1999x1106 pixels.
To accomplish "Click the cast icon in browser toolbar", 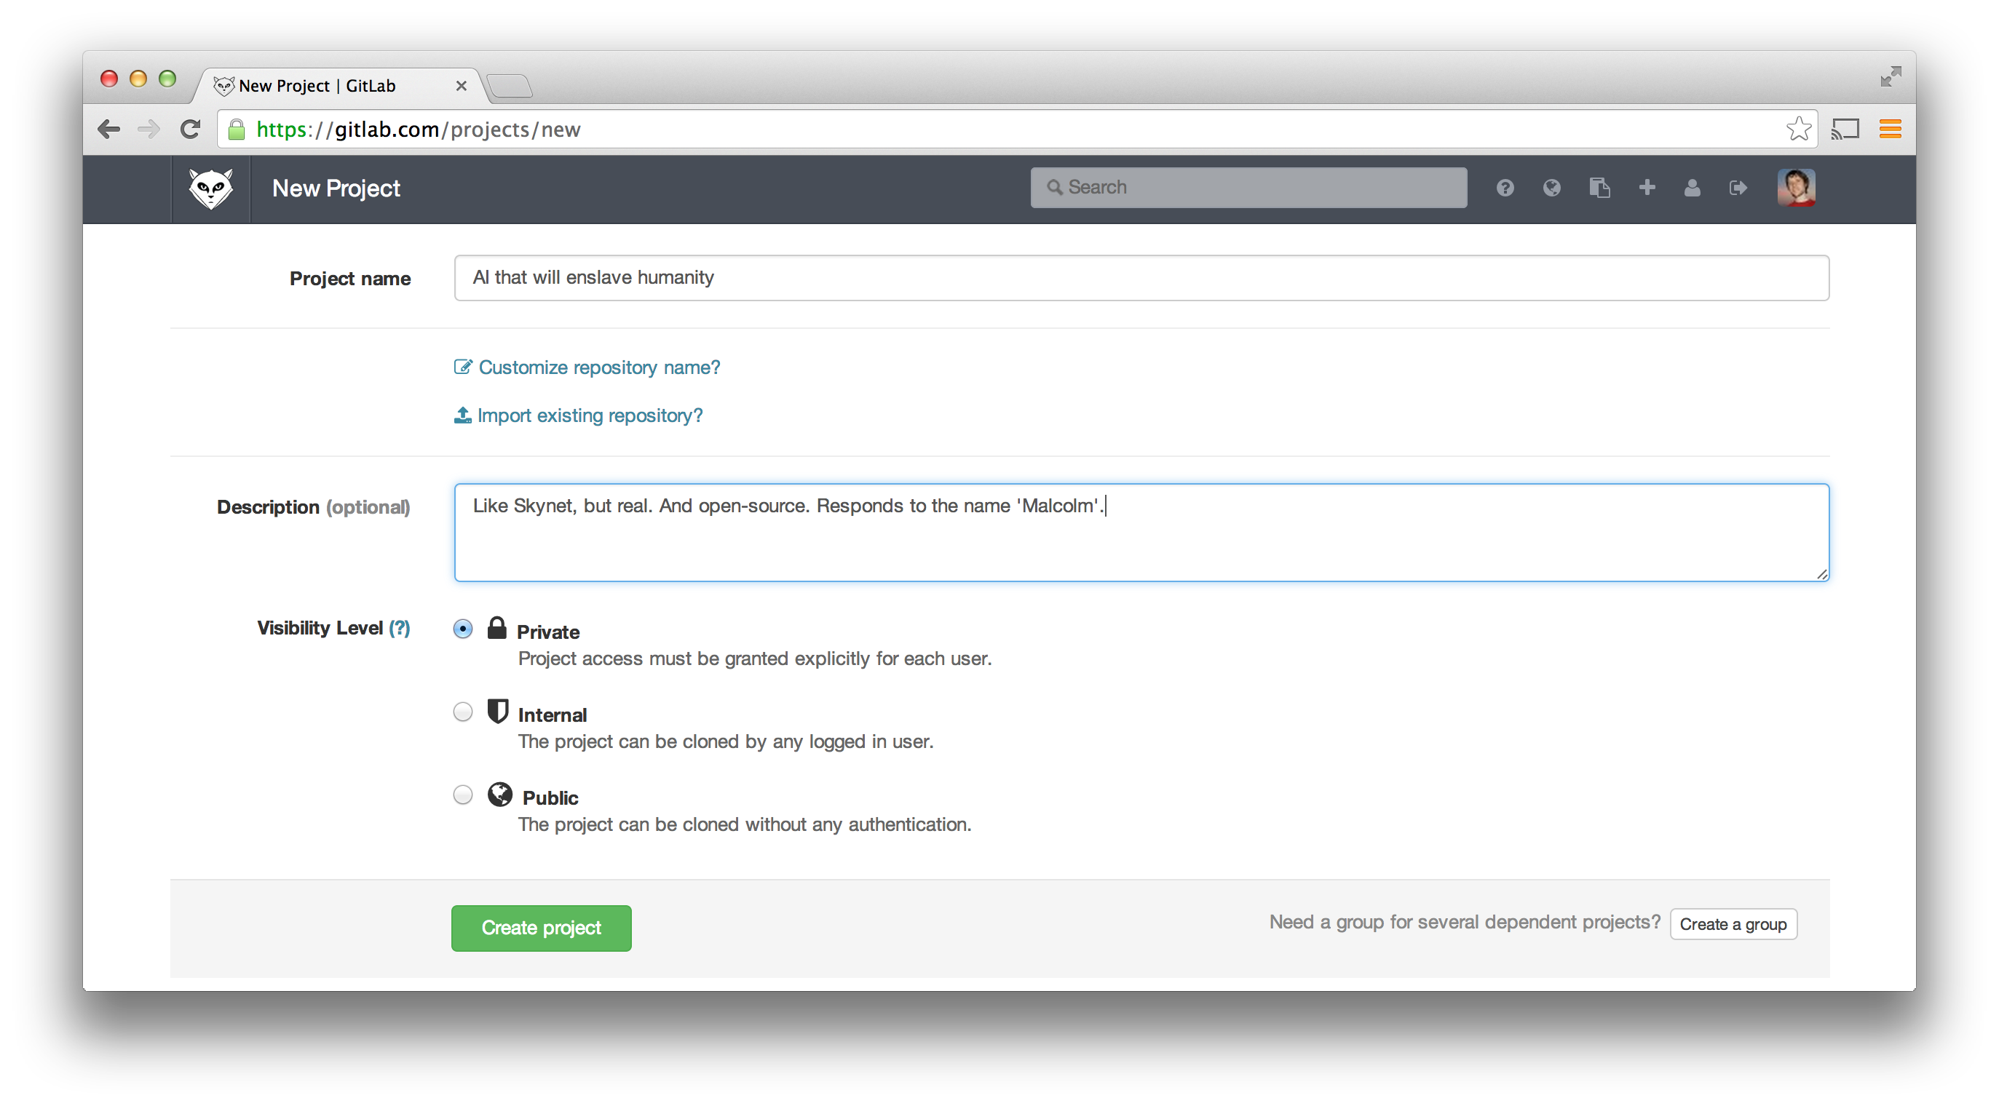I will click(x=1845, y=129).
